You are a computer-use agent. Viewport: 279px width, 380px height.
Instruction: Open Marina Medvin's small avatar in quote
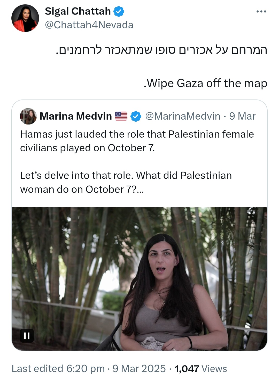click(28, 116)
